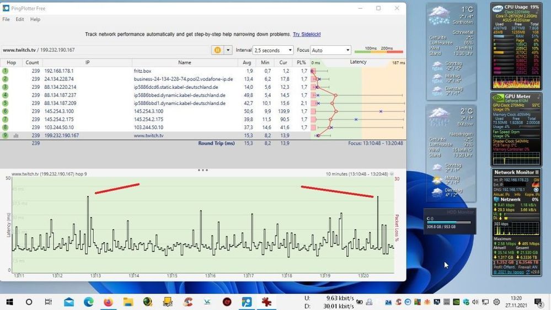
Task: Open the dropdown arrow beside the pause button
Action: (x=228, y=50)
